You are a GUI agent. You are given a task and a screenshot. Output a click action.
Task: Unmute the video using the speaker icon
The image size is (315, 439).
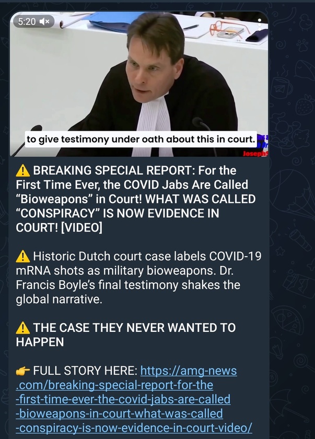coord(44,21)
